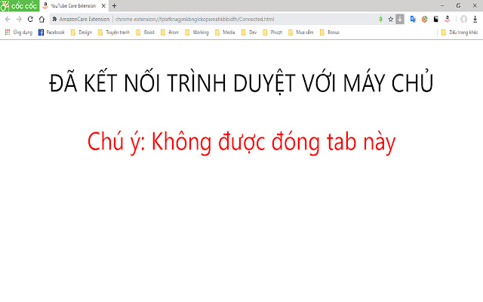This screenshot has width=483, height=302.
Task: Open the Mua sắm bookmarks folder
Action: point(300,32)
